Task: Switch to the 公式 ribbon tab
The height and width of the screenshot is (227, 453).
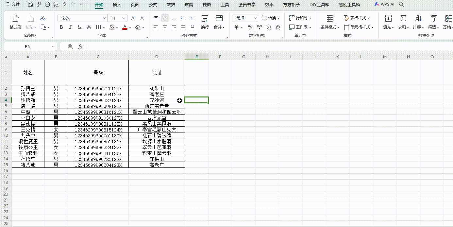Action: pos(153,5)
